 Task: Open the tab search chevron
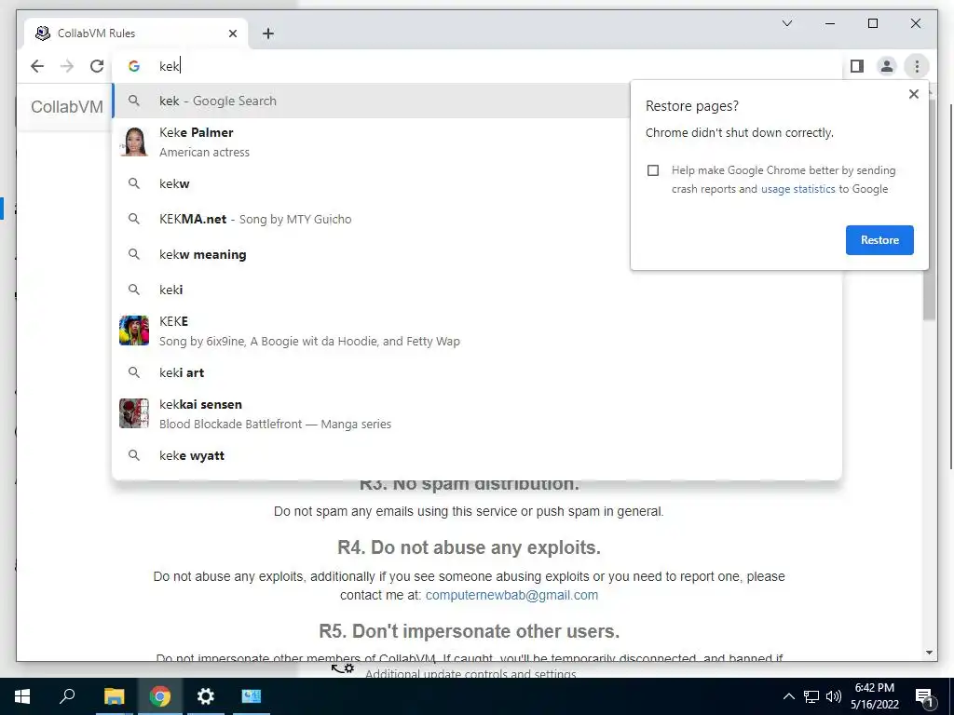[x=786, y=23]
